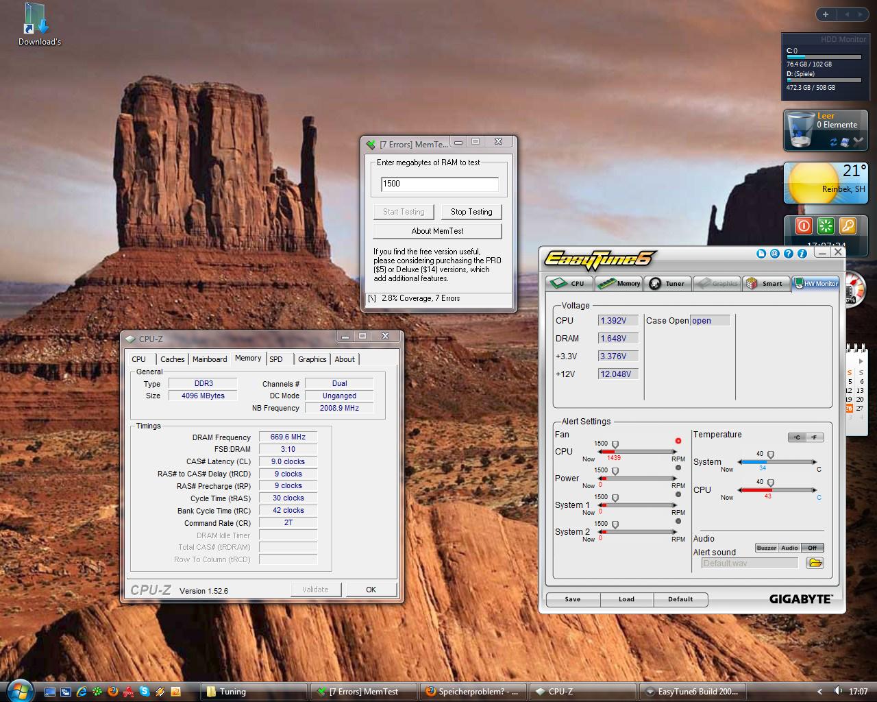Image resolution: width=877 pixels, height=702 pixels.
Task: Toggle CPU fan alert indicator
Action: pyautogui.click(x=678, y=441)
